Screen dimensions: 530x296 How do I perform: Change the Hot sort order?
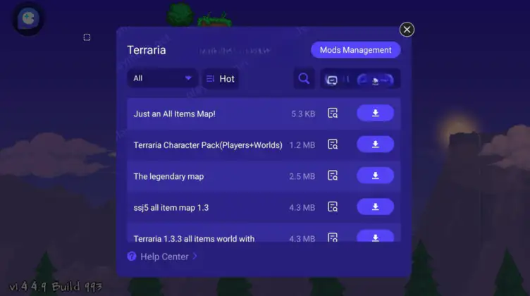pyautogui.click(x=221, y=79)
